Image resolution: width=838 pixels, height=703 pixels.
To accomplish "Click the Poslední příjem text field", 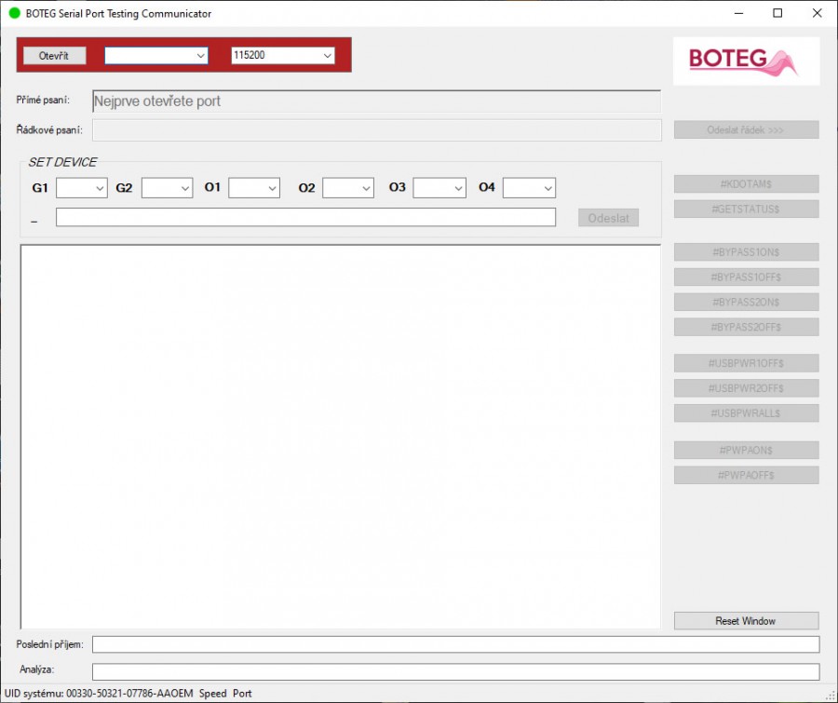I will [455, 644].
